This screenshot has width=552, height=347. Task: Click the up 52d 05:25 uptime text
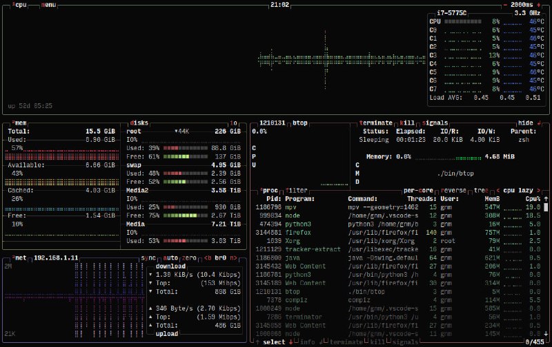(x=30, y=106)
